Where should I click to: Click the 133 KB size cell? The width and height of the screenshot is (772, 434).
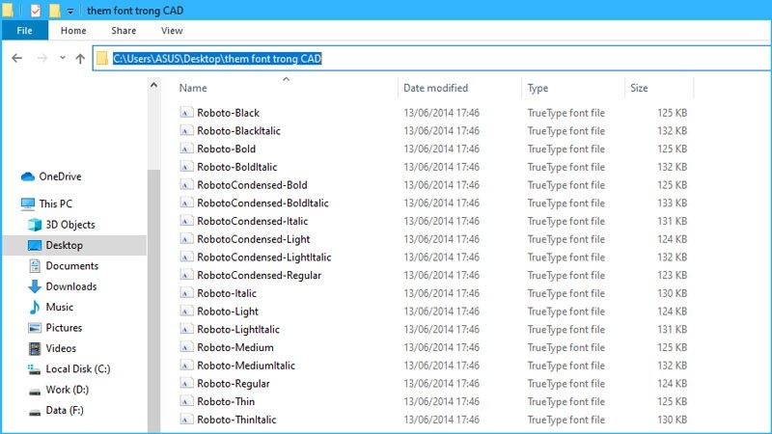[x=672, y=203]
